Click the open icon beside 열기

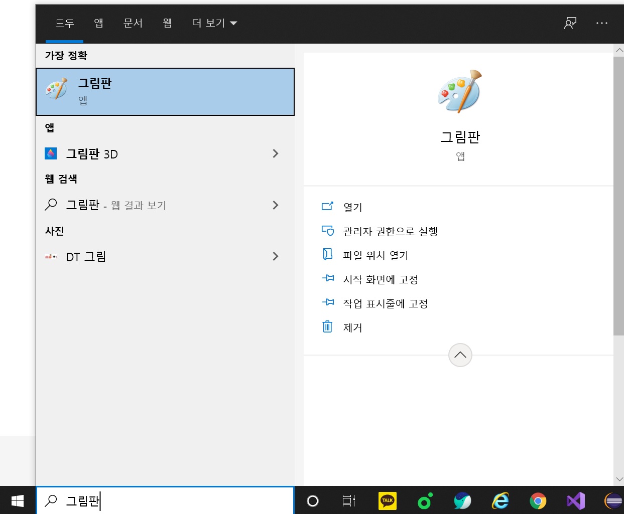click(327, 206)
